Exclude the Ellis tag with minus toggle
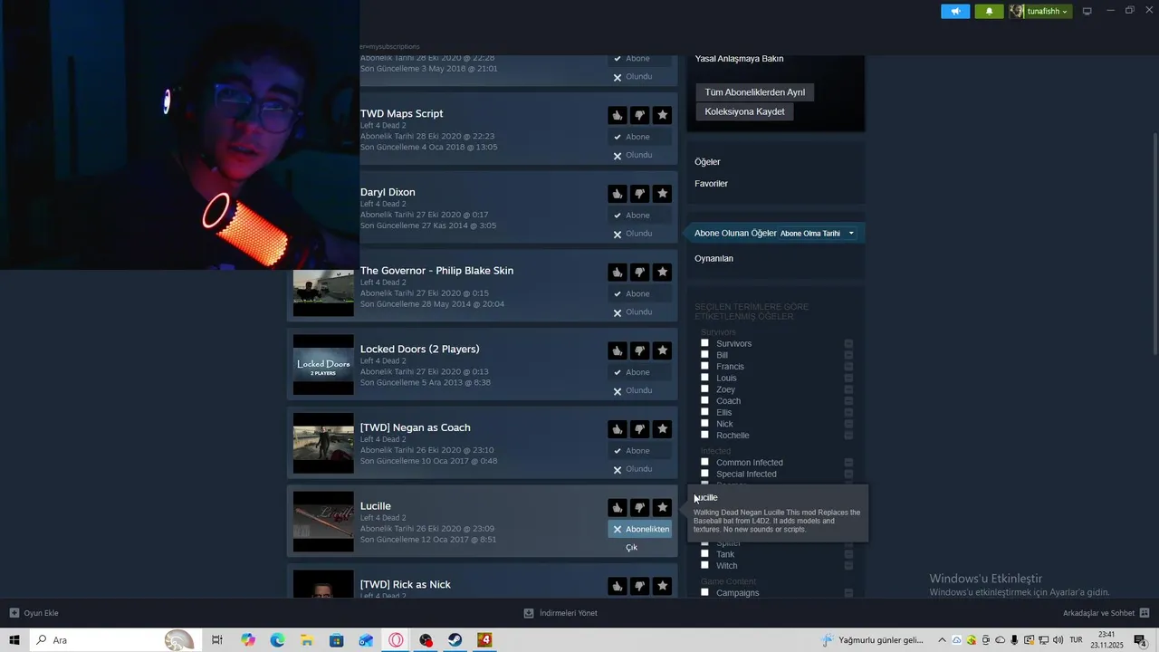 (848, 412)
